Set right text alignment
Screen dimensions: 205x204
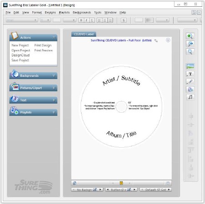(x=110, y=20)
